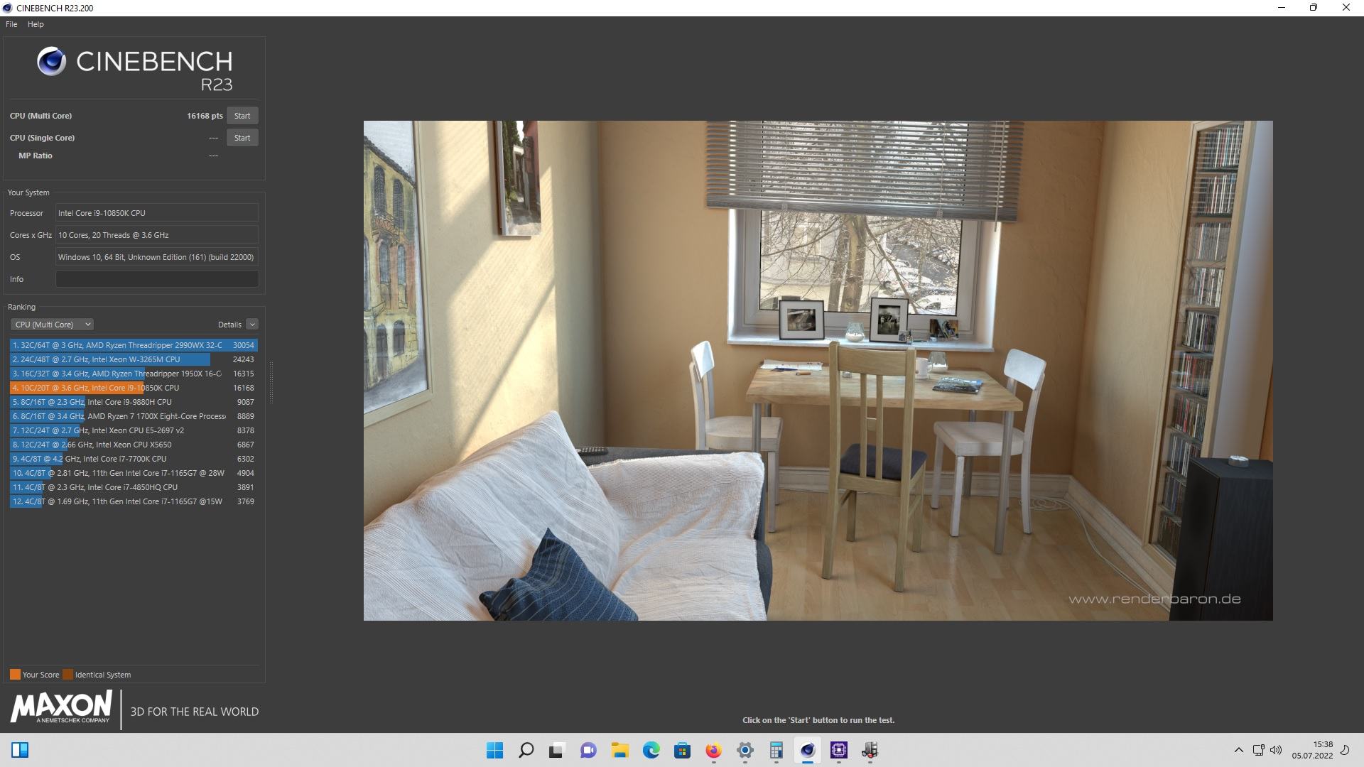The height and width of the screenshot is (767, 1364).
Task: Open the Help menu
Action: [36, 24]
